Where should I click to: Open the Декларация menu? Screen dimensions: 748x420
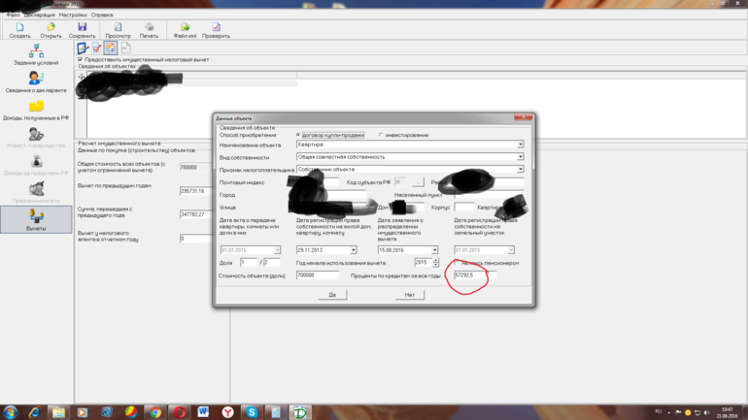point(39,16)
